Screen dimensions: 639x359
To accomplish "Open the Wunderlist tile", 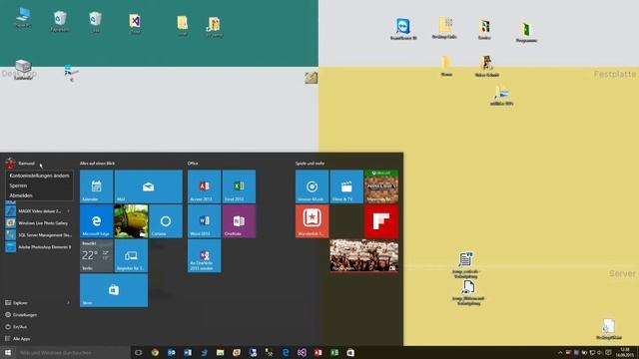I will tap(312, 221).
